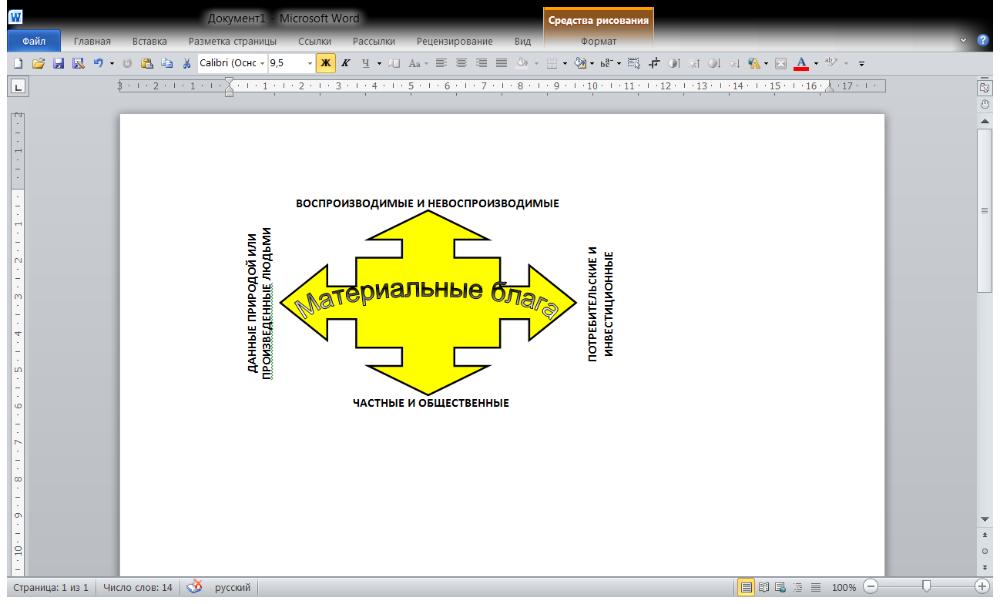1000x604 pixels.
Task: Open the Файл tab
Action: pyautogui.click(x=34, y=42)
